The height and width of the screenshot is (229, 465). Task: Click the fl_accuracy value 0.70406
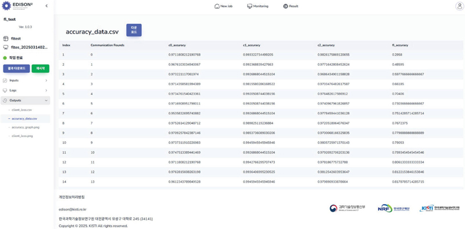398,94
